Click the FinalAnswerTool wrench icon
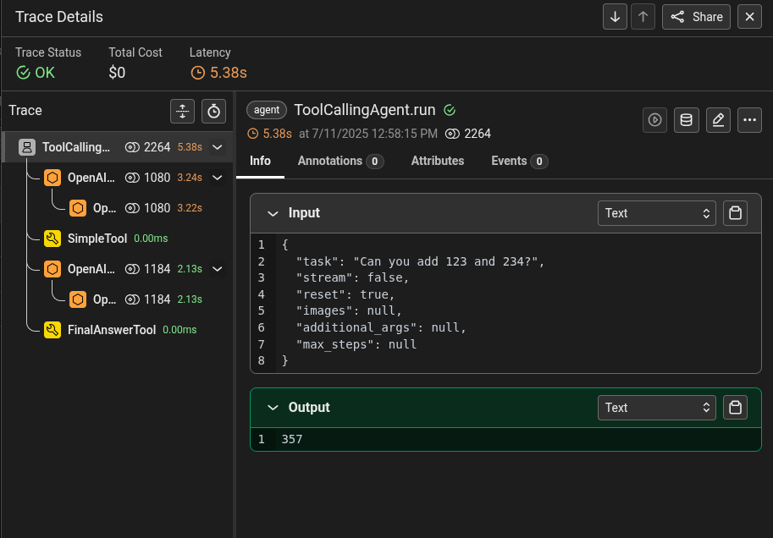Image resolution: width=773 pixels, height=538 pixels. 52,330
